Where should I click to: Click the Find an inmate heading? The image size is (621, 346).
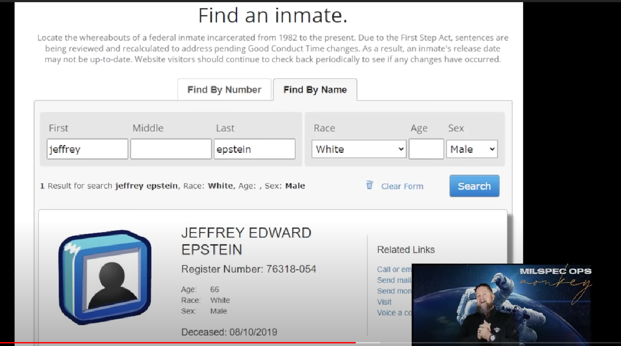click(x=273, y=16)
